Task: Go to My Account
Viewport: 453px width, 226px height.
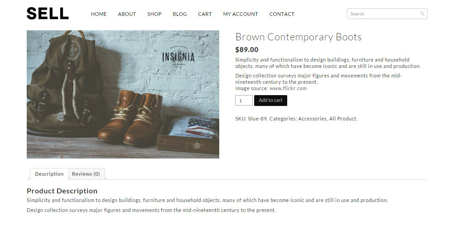Action: 241,14
